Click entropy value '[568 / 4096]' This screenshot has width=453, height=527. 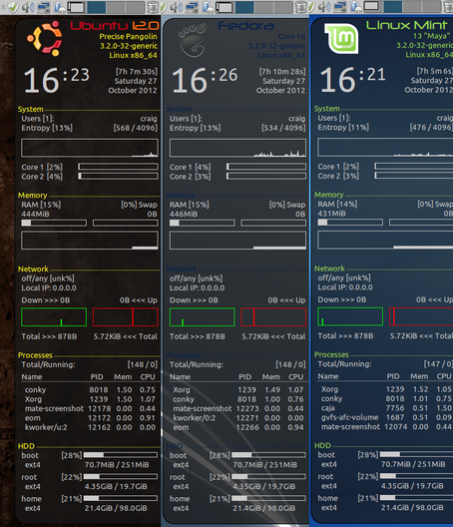tap(135, 128)
